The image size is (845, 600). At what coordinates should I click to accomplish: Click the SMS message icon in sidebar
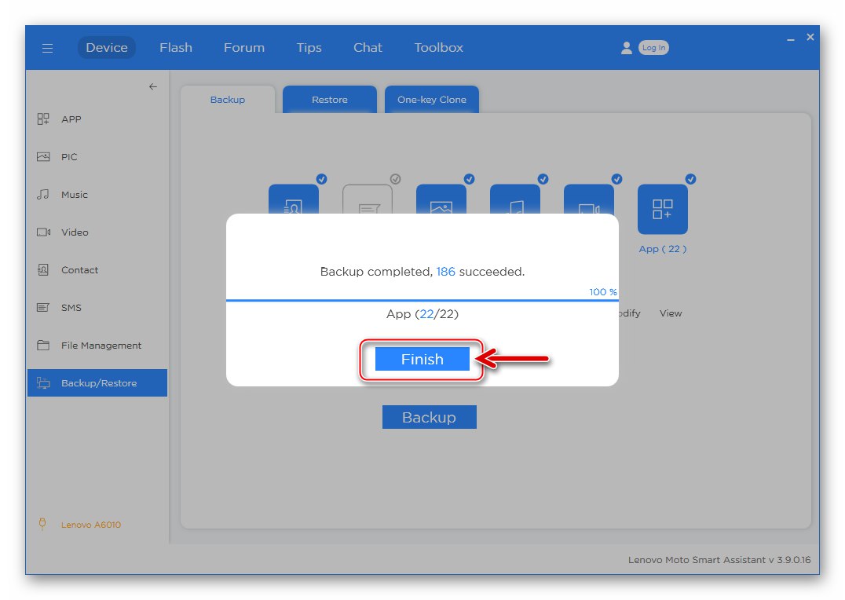tap(43, 308)
